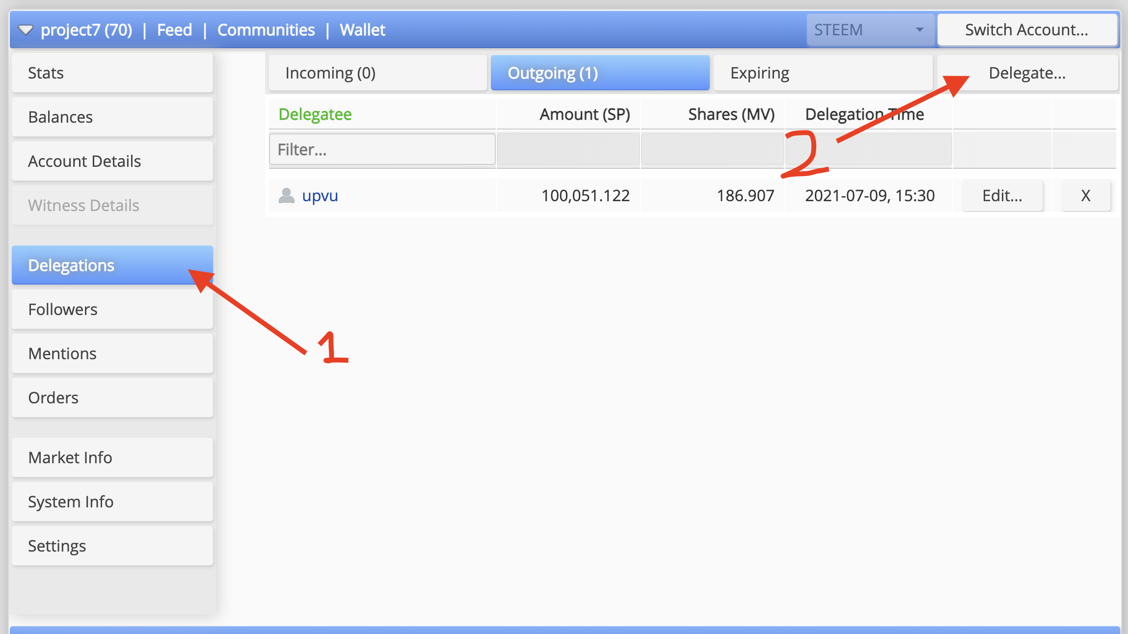Click the Delegate... button
Image resolution: width=1128 pixels, height=634 pixels.
[1027, 73]
